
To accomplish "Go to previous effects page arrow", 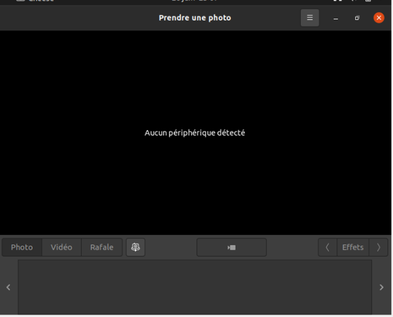I will (x=327, y=247).
